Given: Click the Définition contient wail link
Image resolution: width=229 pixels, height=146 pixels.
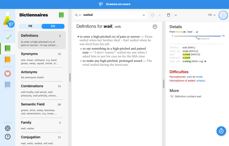Looking at the screenshot, I should (188, 96).
